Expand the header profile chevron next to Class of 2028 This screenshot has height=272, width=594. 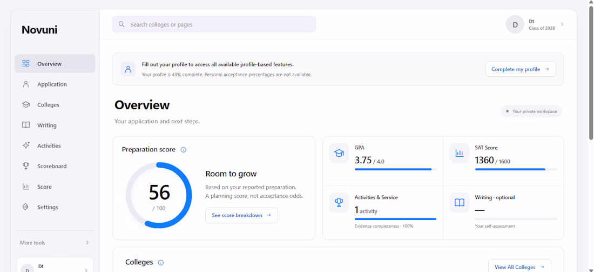coord(562,24)
